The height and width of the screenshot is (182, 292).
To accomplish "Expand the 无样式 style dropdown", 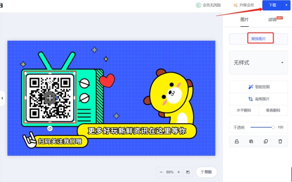I will 258,63.
